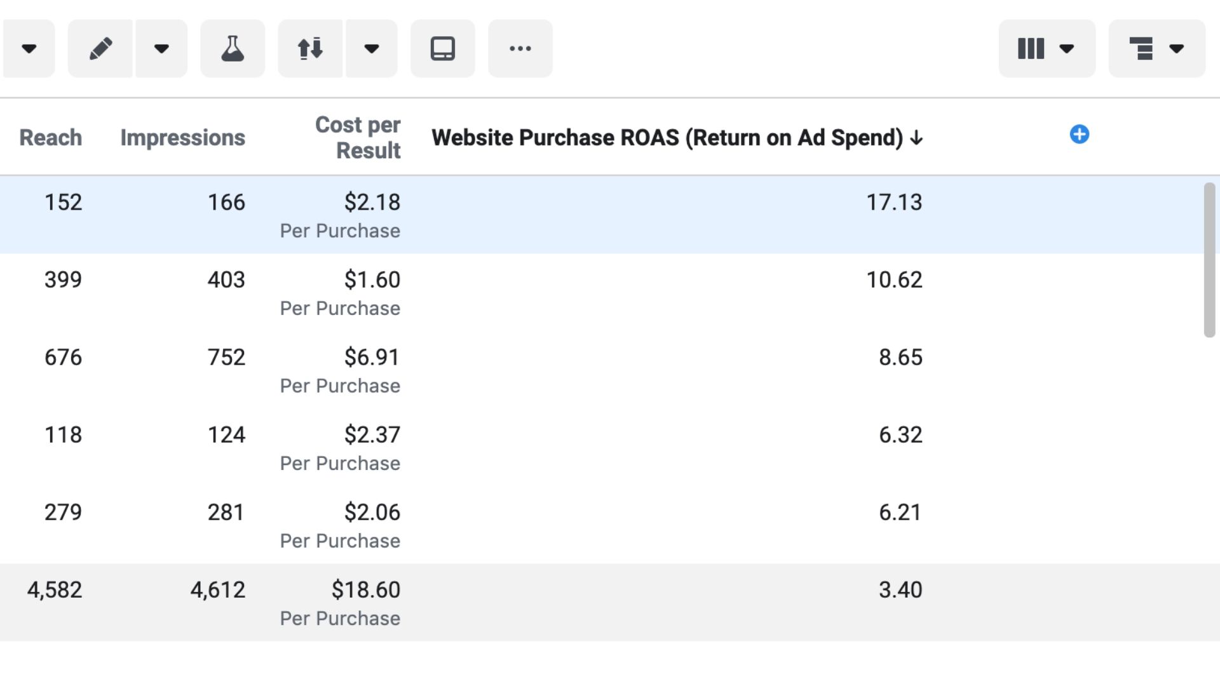
Task: Expand the Columns dropdown arrow
Action: 1066,48
